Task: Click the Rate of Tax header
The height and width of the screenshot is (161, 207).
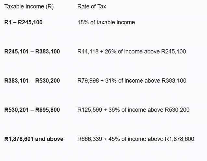Action: [x=92, y=6]
